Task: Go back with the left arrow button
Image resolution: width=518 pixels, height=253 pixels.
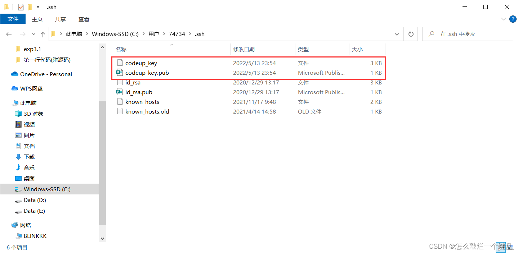Action: [x=9, y=34]
